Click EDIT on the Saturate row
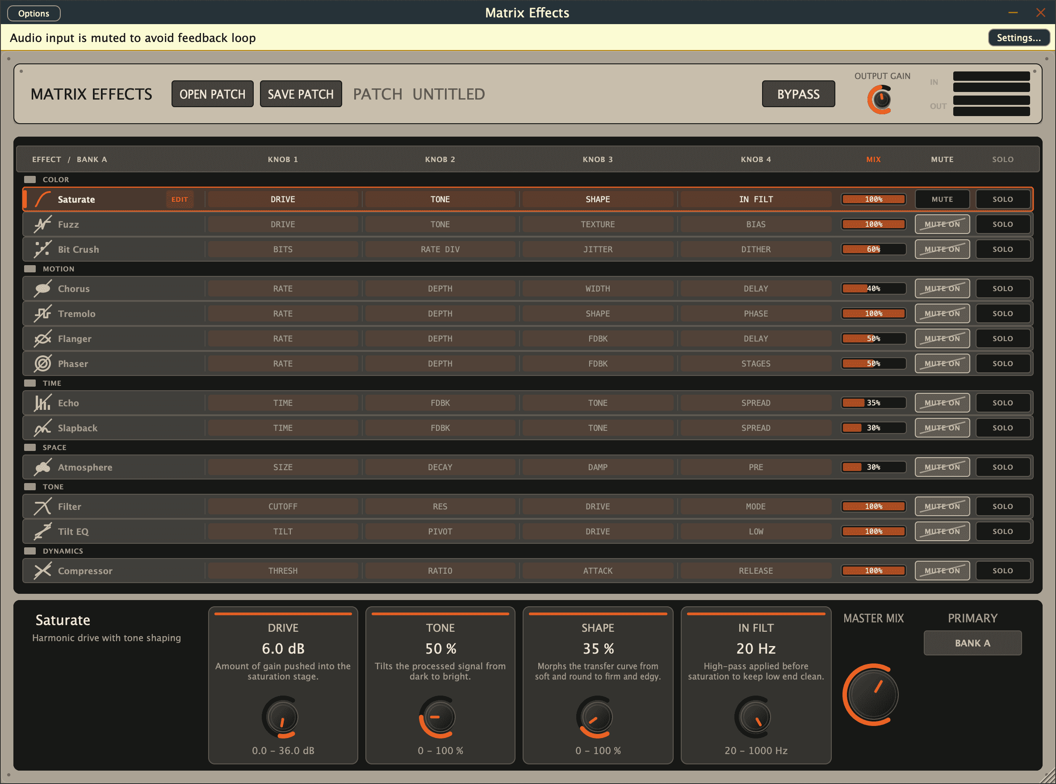 click(180, 199)
